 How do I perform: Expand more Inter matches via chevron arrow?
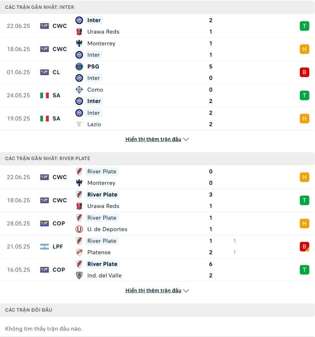coord(186,139)
